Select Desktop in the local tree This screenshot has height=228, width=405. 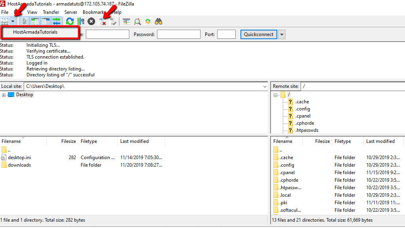click(x=25, y=95)
